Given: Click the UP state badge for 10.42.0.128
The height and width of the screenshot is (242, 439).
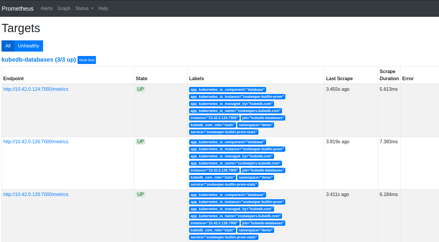Looking at the screenshot, I should (x=140, y=195).
